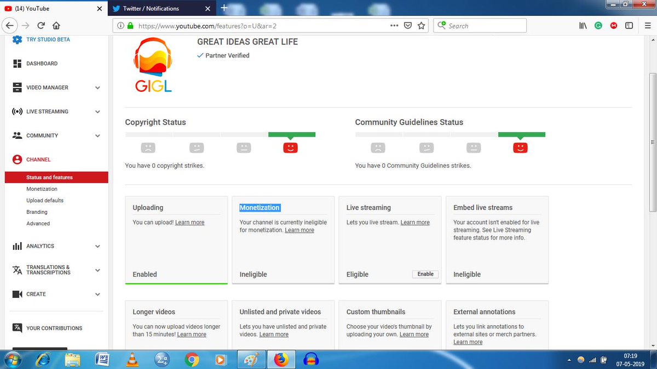The image size is (657, 369).
Task: Expand the Community section chevron
Action: tap(97, 136)
